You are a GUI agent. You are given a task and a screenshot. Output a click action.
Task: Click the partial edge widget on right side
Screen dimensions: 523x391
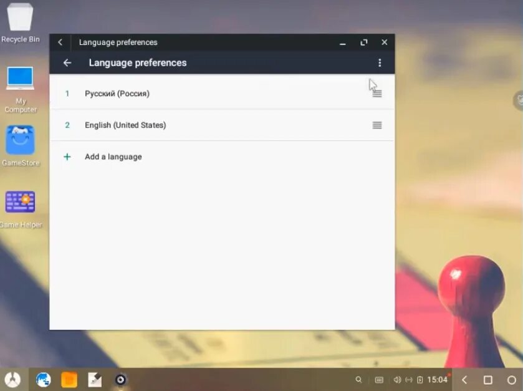coord(518,100)
